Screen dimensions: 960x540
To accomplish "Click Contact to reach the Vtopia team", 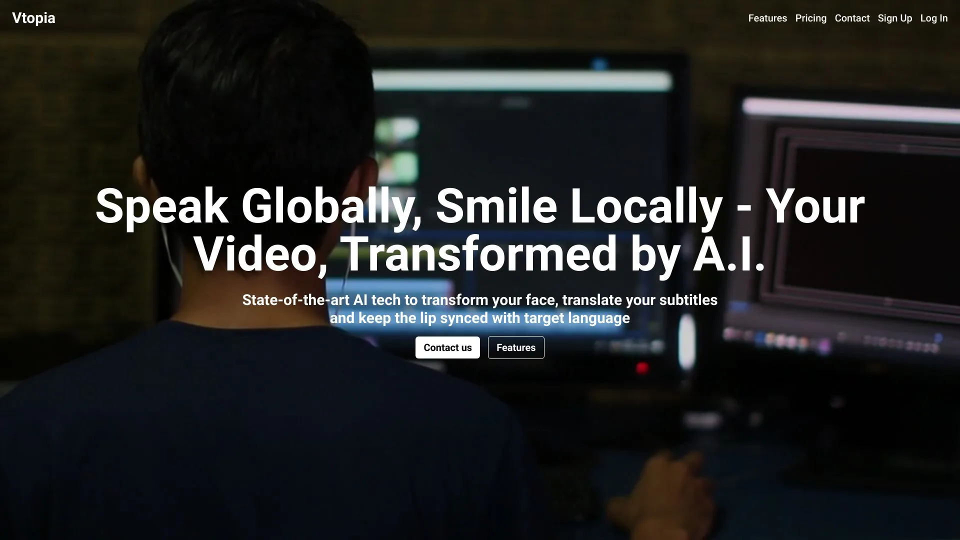I will tap(852, 18).
